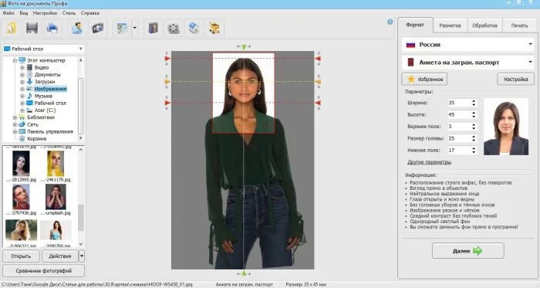Click the monitor picture toolbar icon
This screenshot has width=540, height=288.
coord(122,28)
